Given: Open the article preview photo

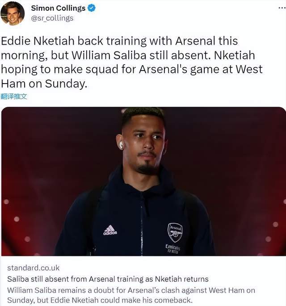Looking at the screenshot, I should pos(143,181).
